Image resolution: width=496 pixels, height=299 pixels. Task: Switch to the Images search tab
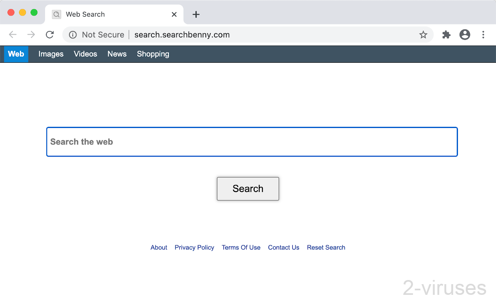click(x=50, y=54)
